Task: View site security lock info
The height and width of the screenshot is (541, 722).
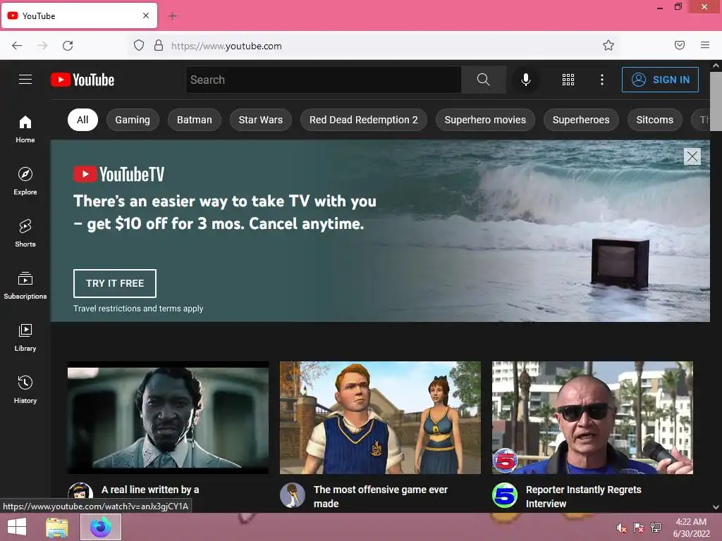Action: pyautogui.click(x=159, y=46)
